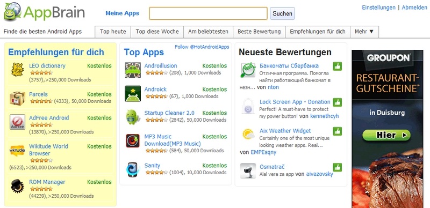Open the Osmatrač camera icon
430x208 pixels.
248,171
